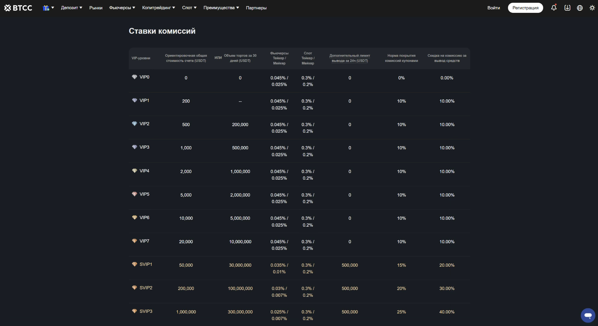The width and height of the screenshot is (598, 326).
Task: Click the Войти login link
Action: tap(493, 8)
